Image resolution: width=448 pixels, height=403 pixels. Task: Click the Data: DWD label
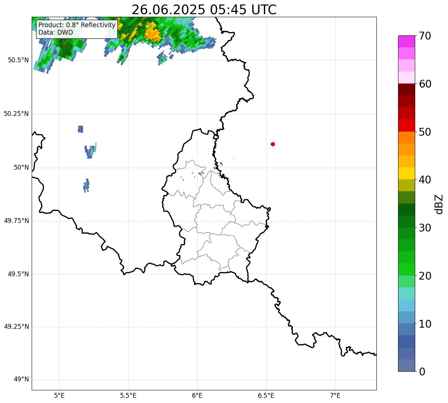click(x=56, y=32)
